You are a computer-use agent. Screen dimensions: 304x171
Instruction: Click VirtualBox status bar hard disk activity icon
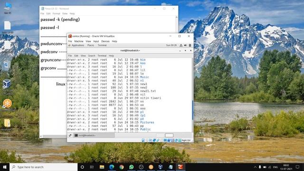pyautogui.click(x=143, y=140)
